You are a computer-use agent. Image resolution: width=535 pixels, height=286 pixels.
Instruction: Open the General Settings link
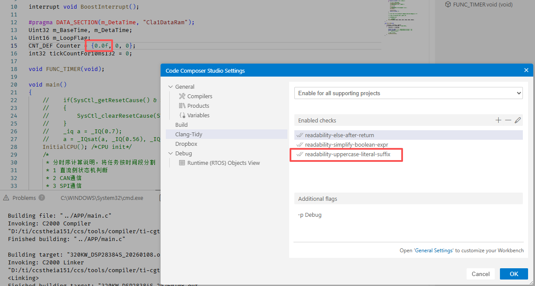434,251
